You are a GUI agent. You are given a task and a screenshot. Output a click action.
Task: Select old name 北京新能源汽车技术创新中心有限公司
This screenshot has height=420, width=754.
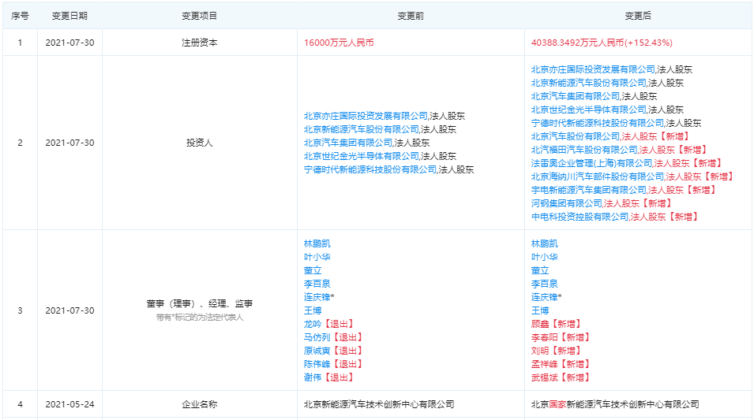point(379,405)
